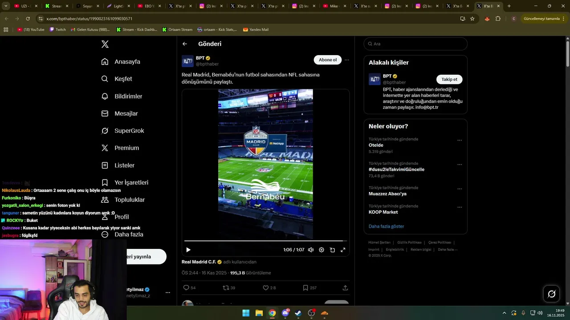The height and width of the screenshot is (320, 570).
Task: Open Discord from the taskbar
Action: click(285, 313)
